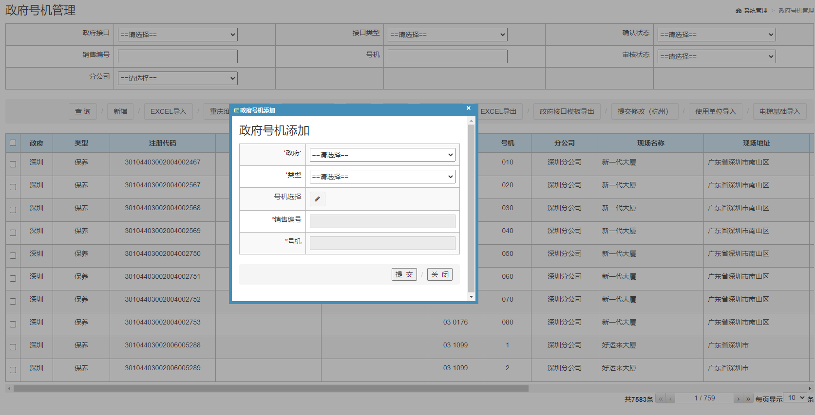This screenshot has width=815, height=415.
Task: Check the row with code 30104403002004002467
Action: tap(13, 164)
